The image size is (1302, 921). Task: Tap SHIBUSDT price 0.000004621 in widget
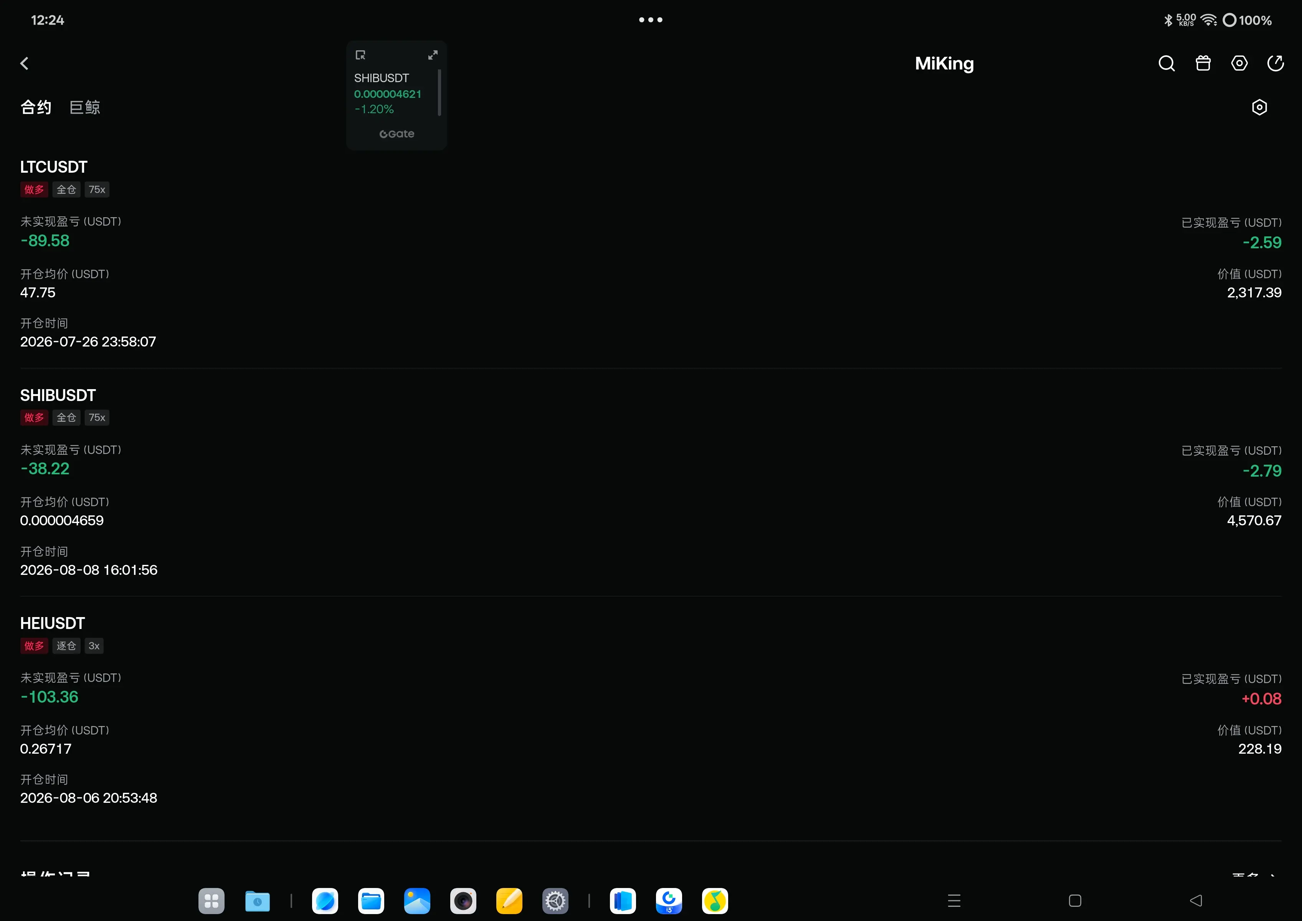[x=387, y=94]
